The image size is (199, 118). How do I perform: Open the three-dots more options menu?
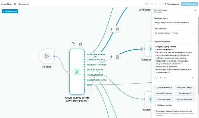pyautogui.click(x=160, y=4)
